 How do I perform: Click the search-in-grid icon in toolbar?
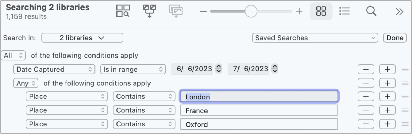[x=123, y=11]
